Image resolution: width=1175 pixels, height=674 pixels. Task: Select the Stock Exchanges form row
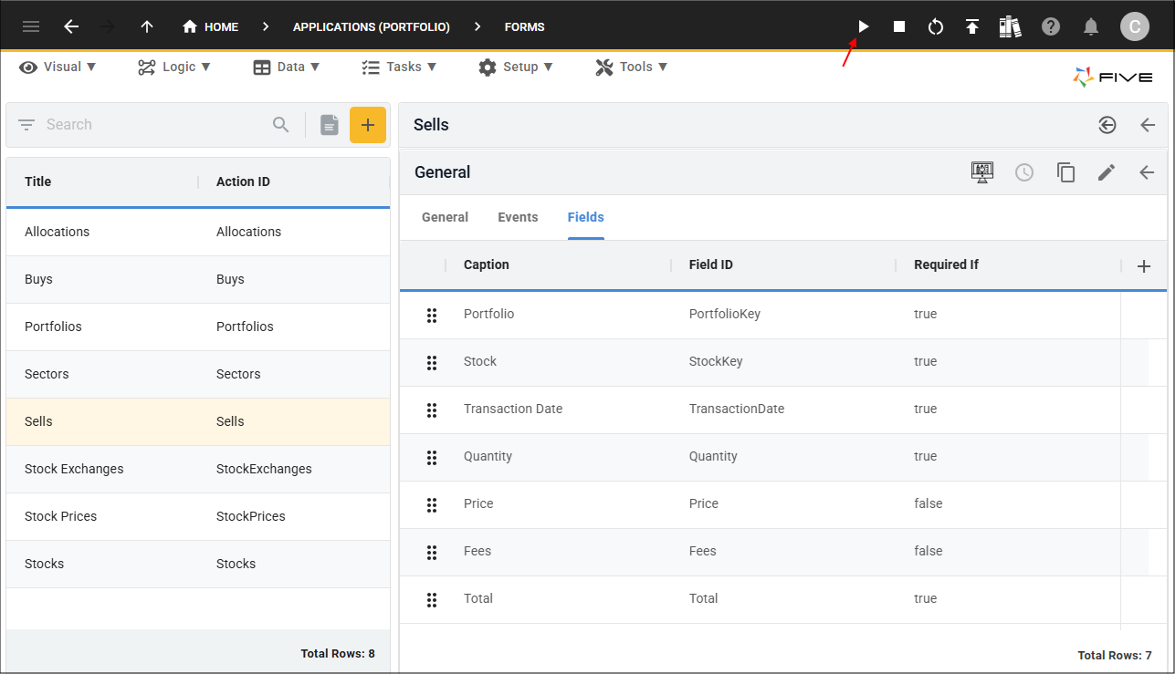[198, 469]
